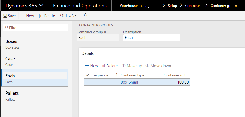Click the Filter search field
The width and height of the screenshot is (245, 117).
tap(35, 28)
